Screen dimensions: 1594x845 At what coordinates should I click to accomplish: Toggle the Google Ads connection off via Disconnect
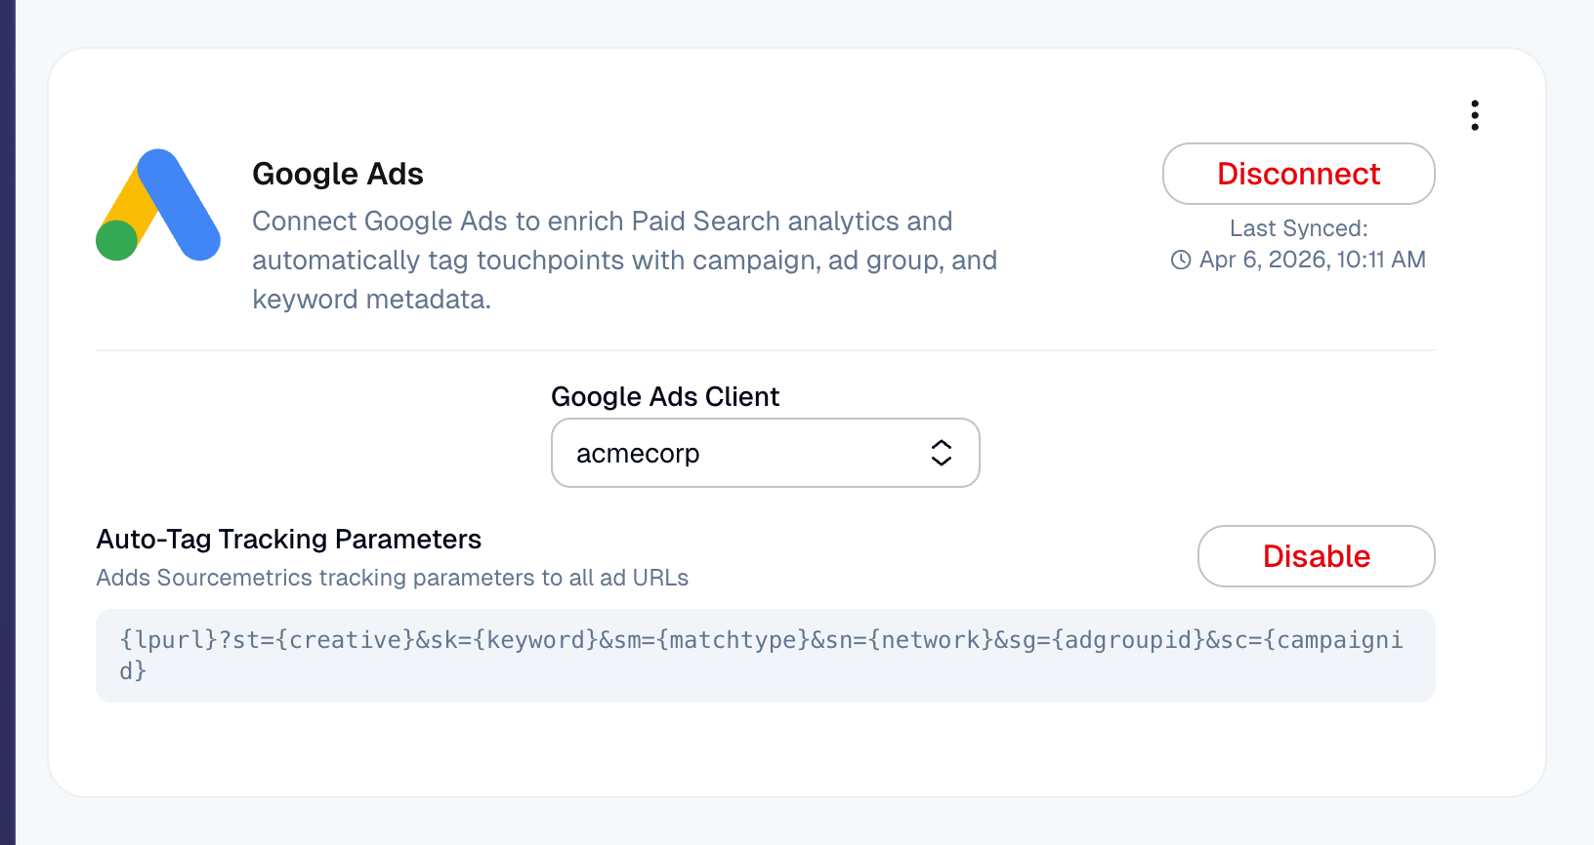1298,174
